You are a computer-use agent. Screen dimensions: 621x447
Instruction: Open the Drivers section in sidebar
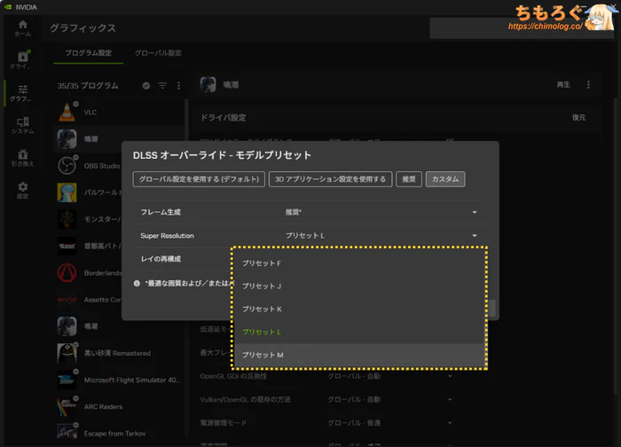[23, 60]
